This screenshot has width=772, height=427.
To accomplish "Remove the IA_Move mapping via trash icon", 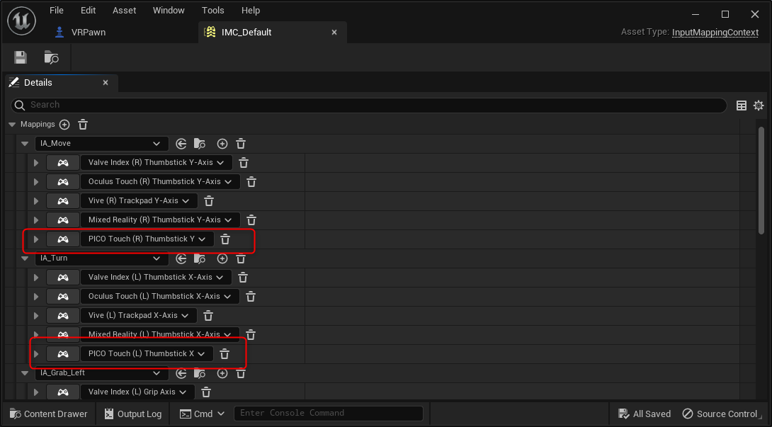I will (x=241, y=144).
